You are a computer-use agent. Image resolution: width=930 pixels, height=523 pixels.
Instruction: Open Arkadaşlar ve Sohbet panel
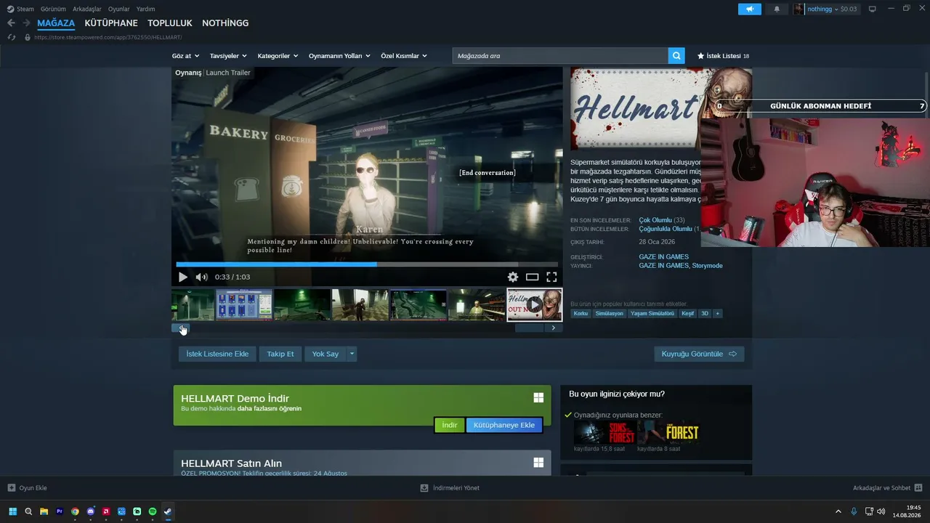coord(887,488)
